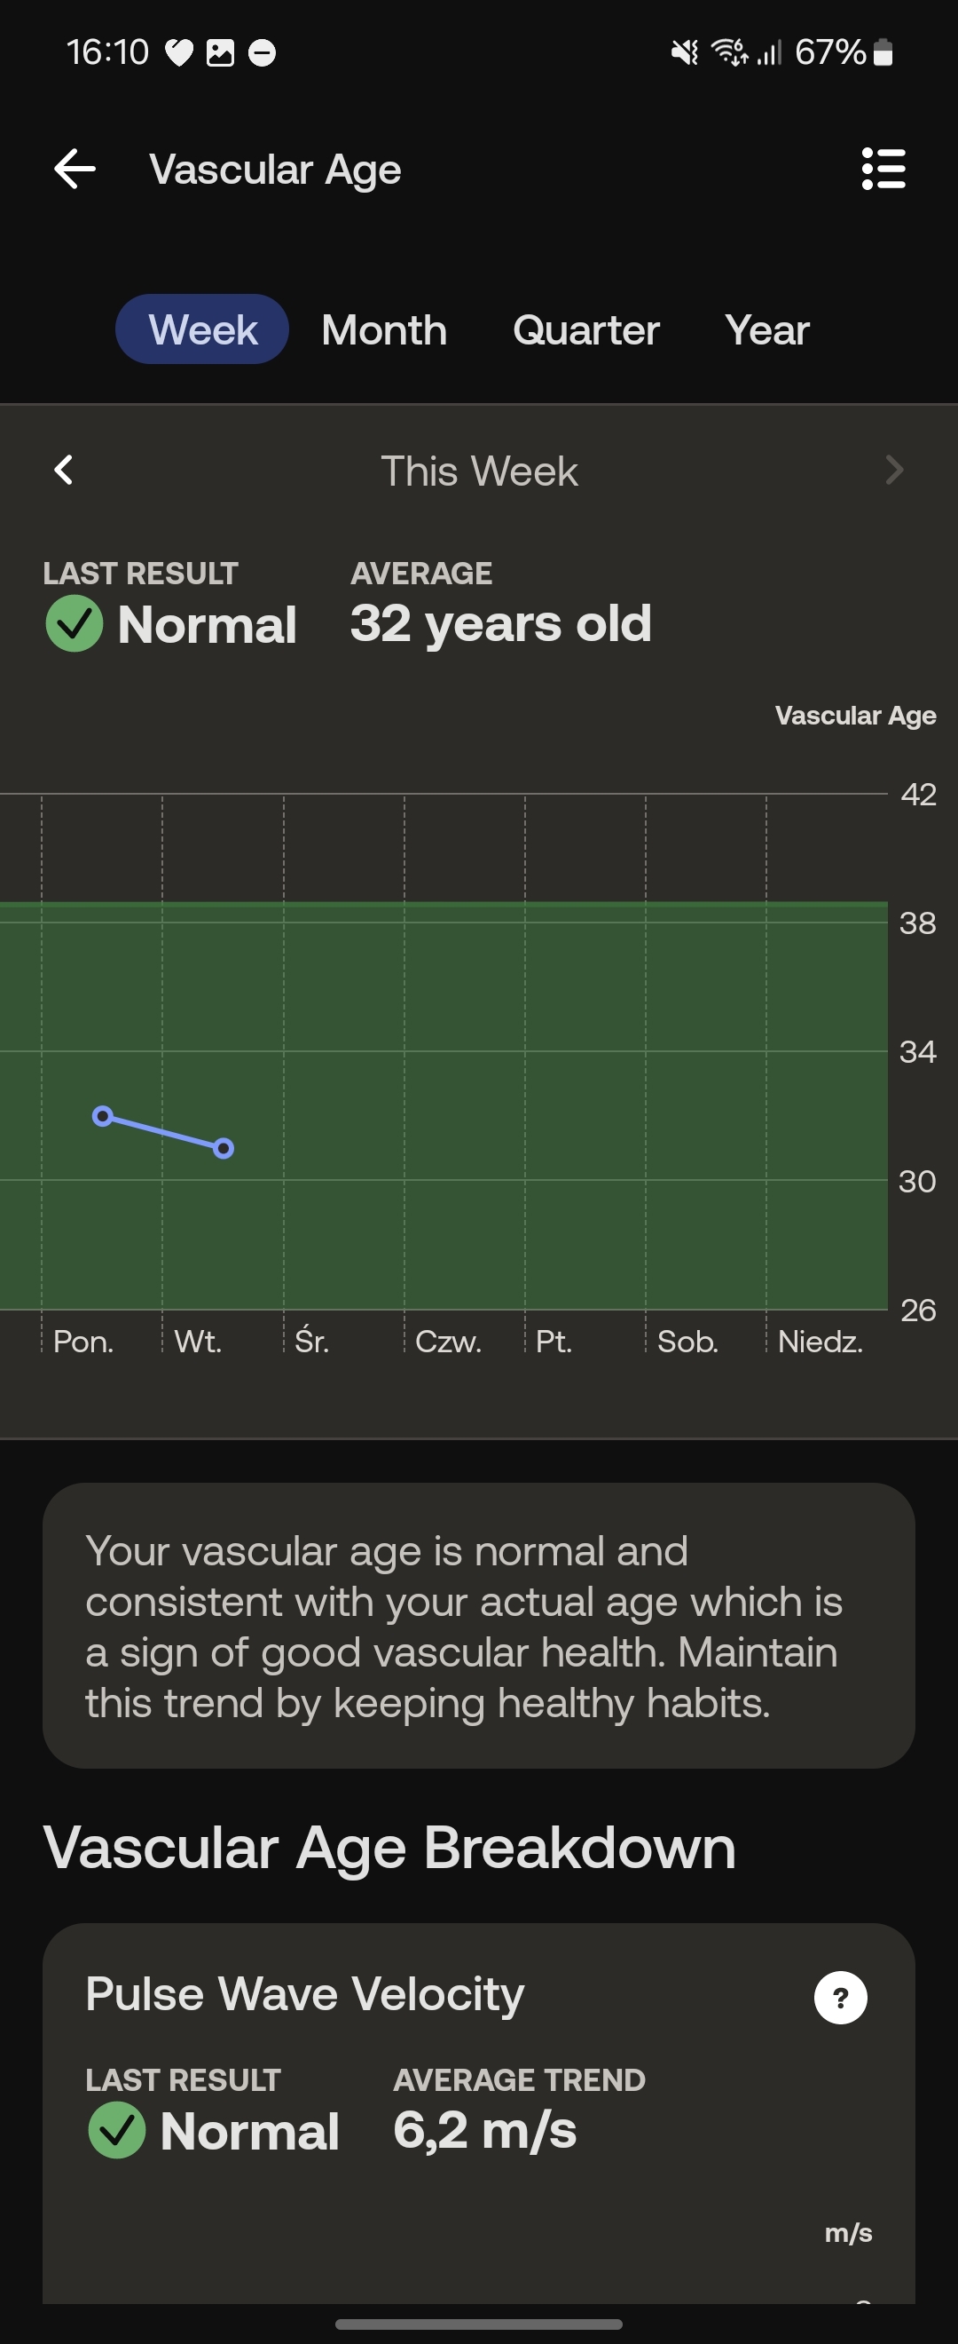Image resolution: width=958 pixels, height=2344 pixels.
Task: Tap the heart icon in status bar
Action: 179,52
